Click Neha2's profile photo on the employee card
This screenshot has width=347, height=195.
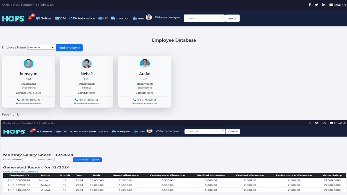(86, 64)
